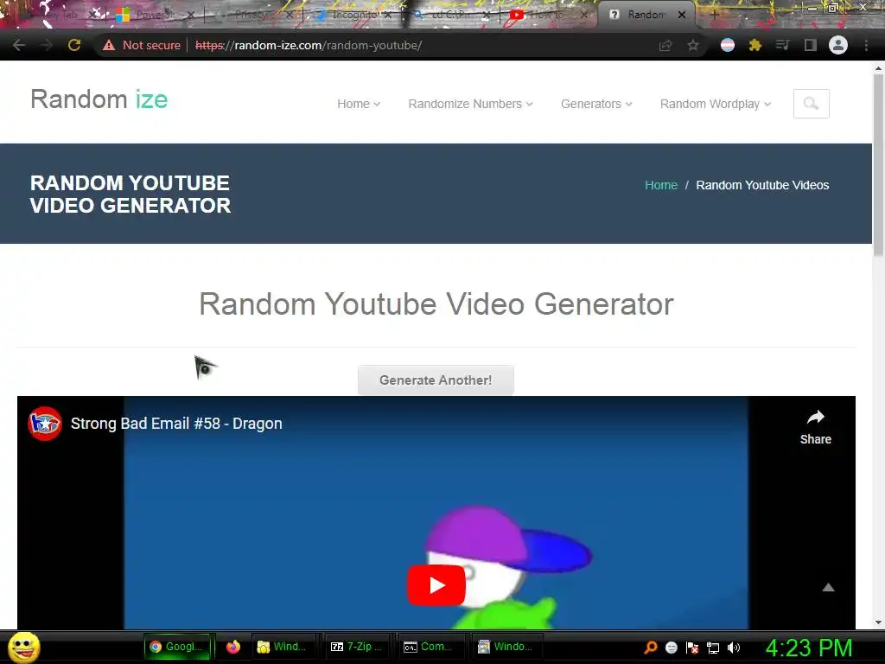Open the media control playlist icon
This screenshot has width=885, height=664.
(x=782, y=45)
